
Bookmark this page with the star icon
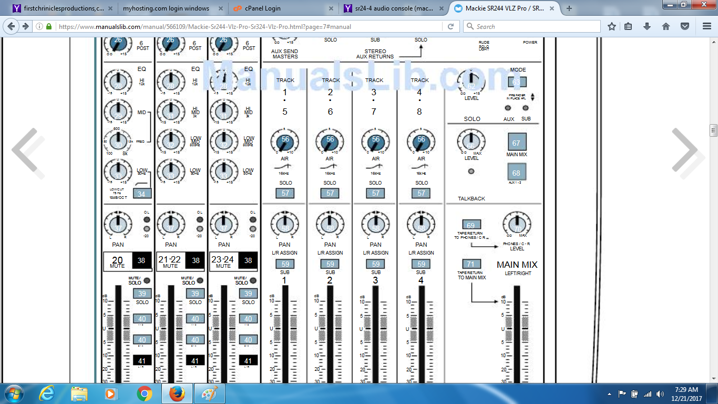612,26
